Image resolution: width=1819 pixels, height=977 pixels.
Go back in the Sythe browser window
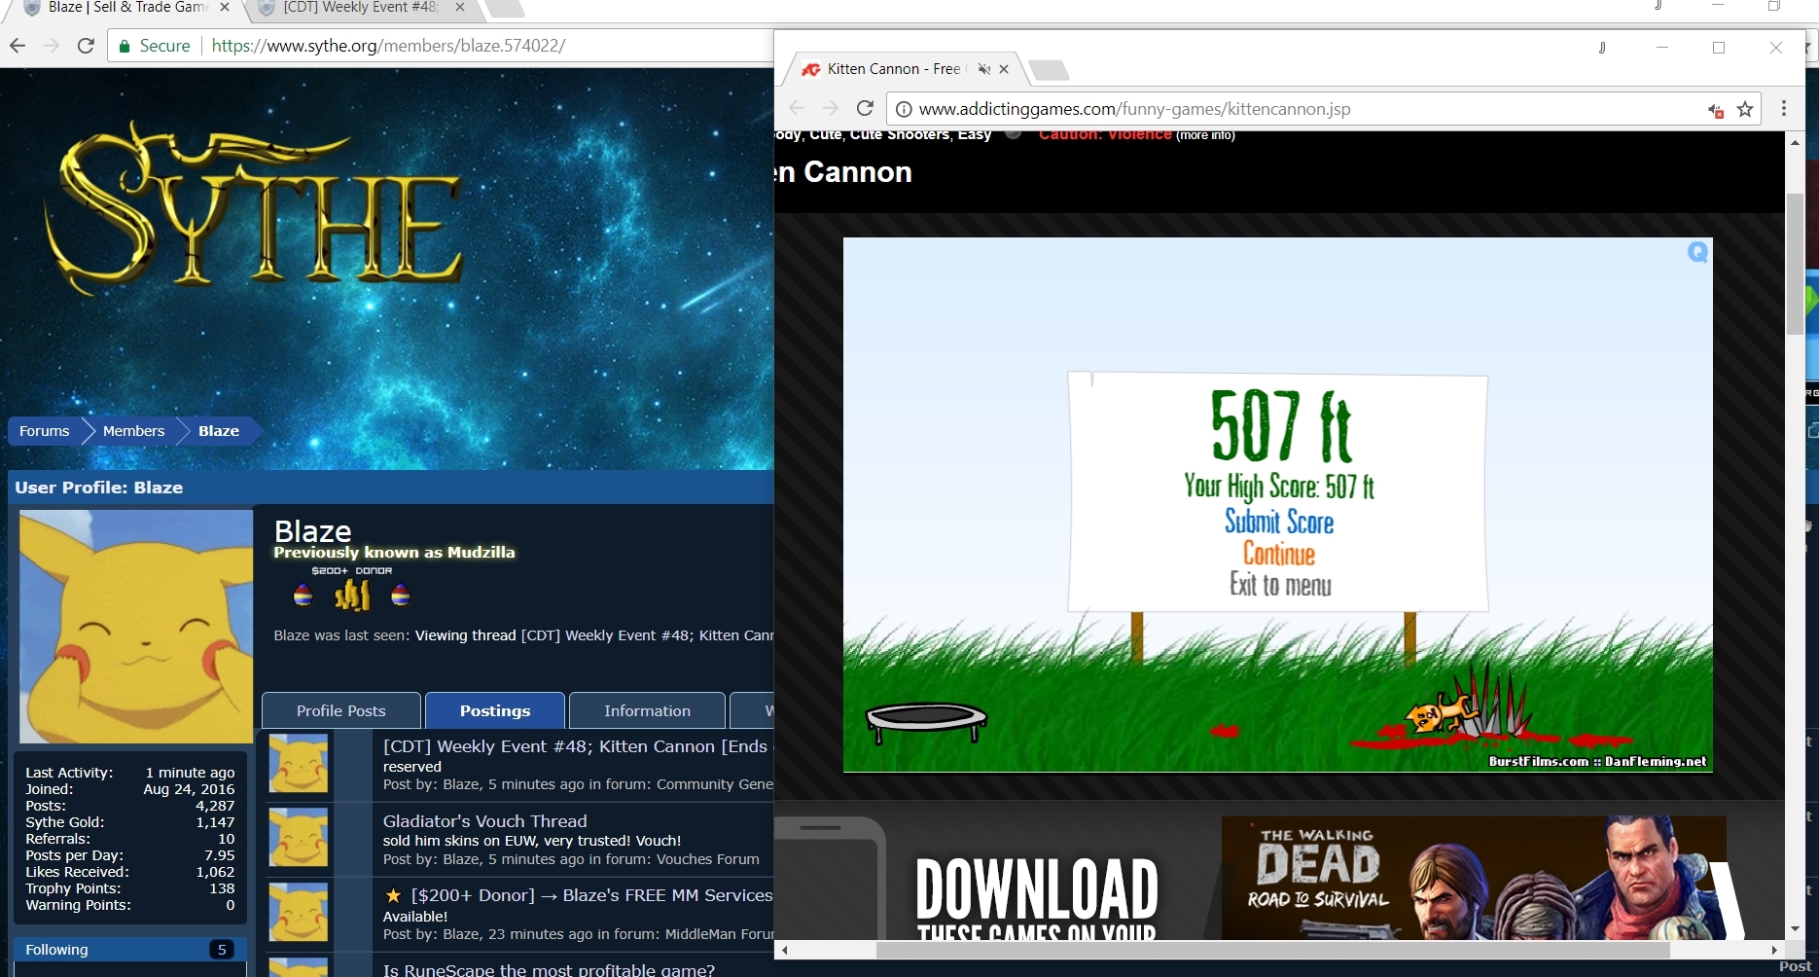tap(17, 46)
